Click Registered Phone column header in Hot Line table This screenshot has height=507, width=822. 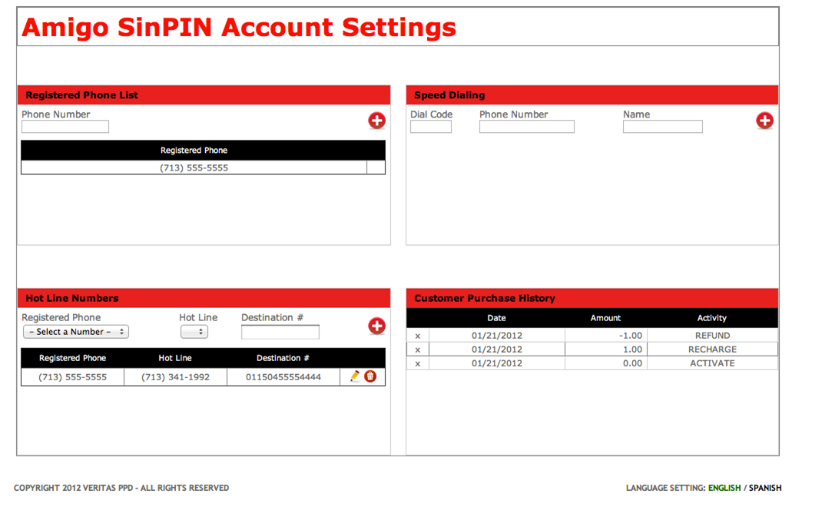[x=72, y=358]
